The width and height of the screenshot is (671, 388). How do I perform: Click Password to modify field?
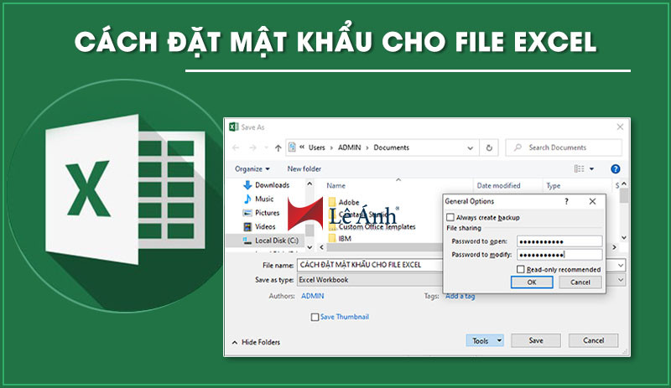click(x=559, y=255)
